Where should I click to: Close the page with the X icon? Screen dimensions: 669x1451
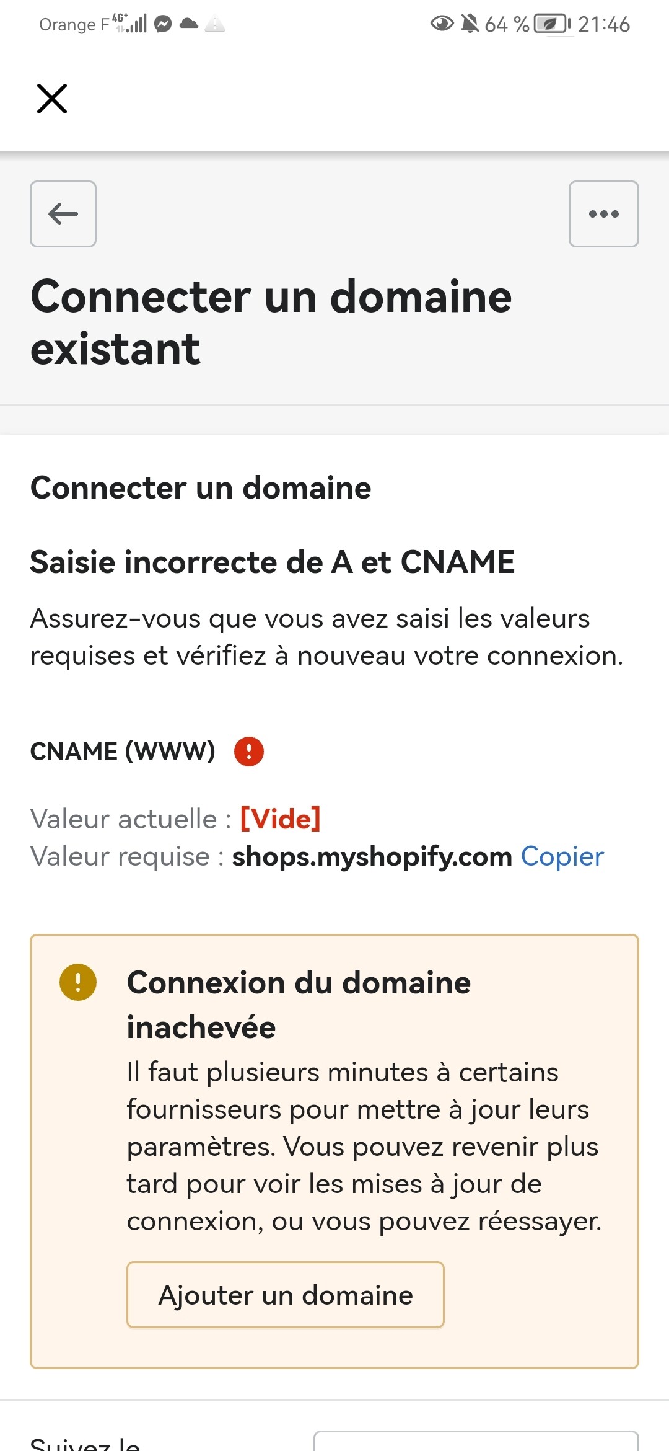pos(52,99)
